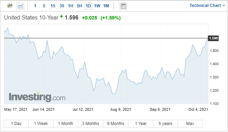This screenshot has width=228, height=132.
Task: Click the large 1.596 price in header
Action: tap(72, 18)
